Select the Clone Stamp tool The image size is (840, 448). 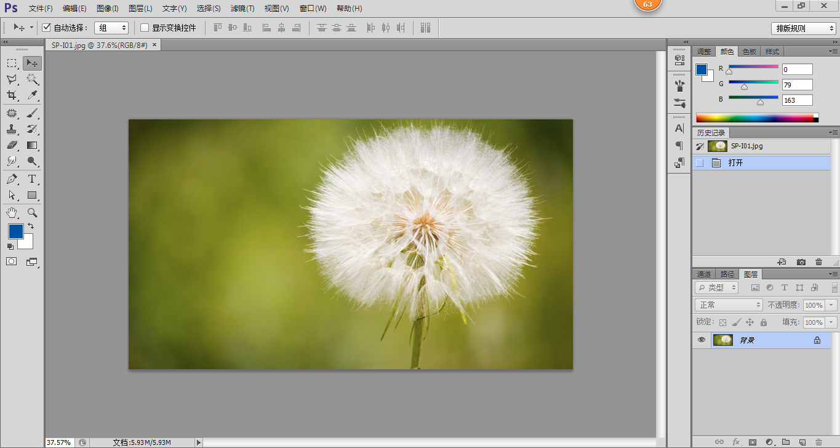(12, 129)
